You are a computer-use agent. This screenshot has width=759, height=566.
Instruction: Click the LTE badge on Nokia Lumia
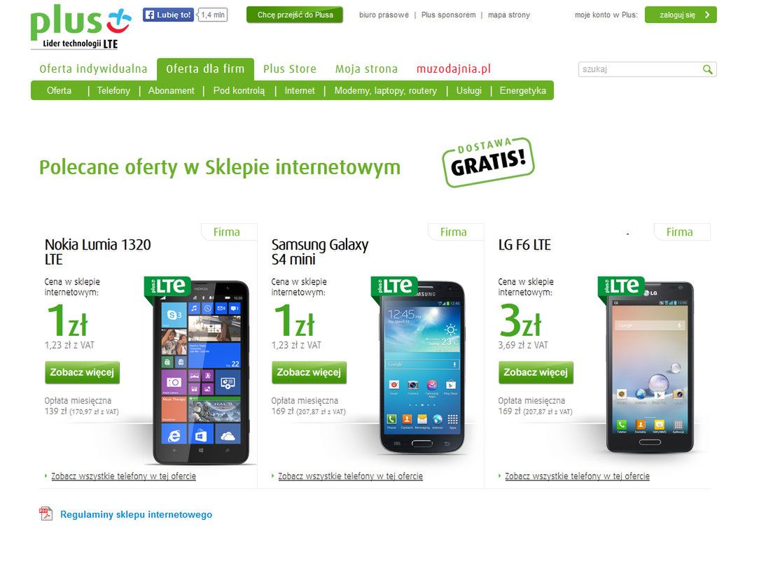[x=167, y=288]
